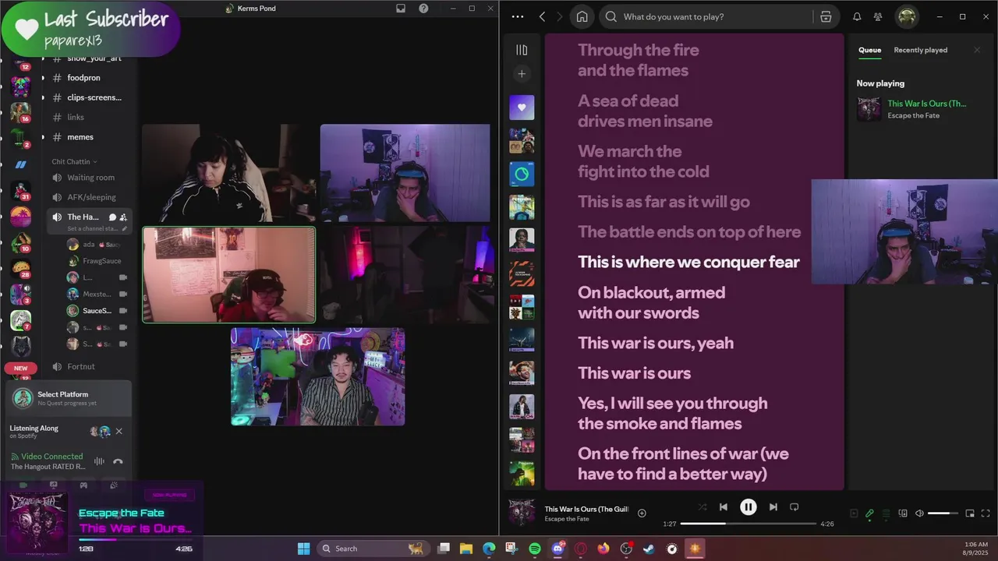Open Spotify Home

[582, 16]
